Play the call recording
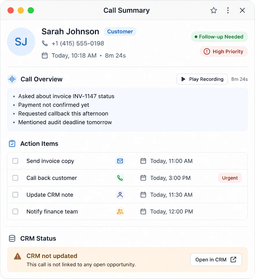This screenshot has width=255, height=279. click(x=202, y=79)
